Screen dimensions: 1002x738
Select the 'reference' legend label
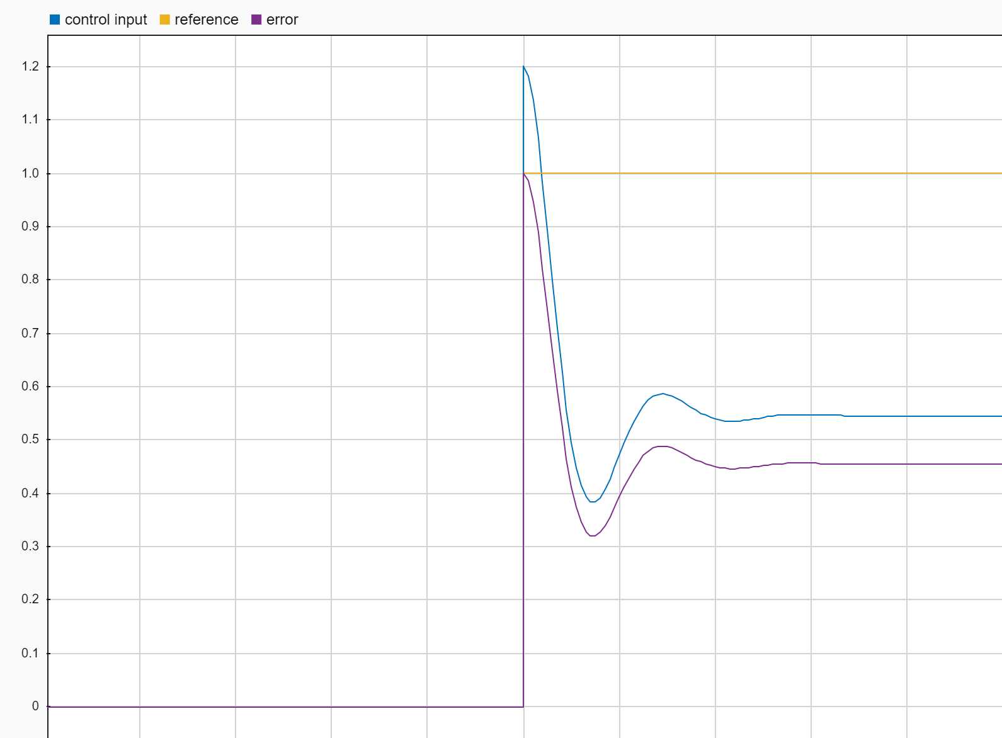[207, 20]
